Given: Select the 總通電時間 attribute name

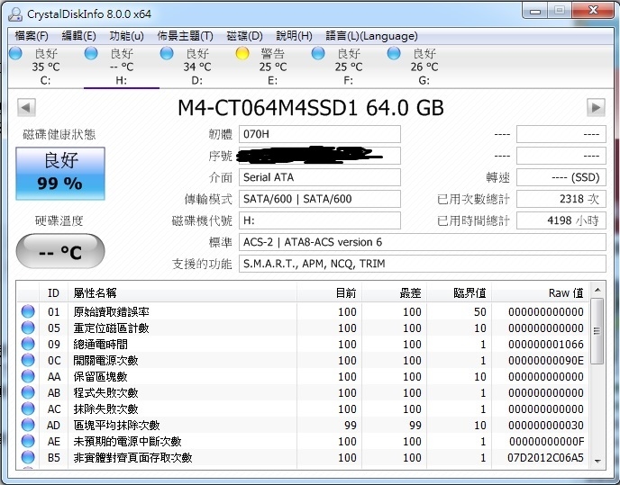Looking at the screenshot, I should click(x=100, y=344).
